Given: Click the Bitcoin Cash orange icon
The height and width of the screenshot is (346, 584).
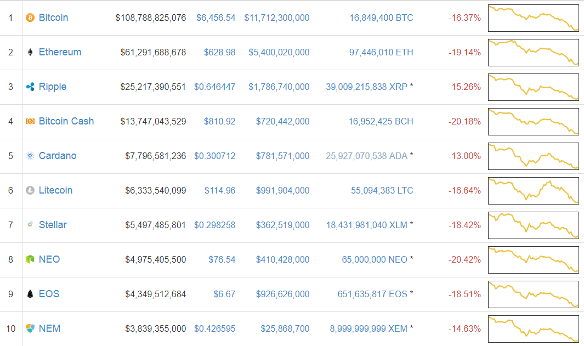Looking at the screenshot, I should [30, 121].
